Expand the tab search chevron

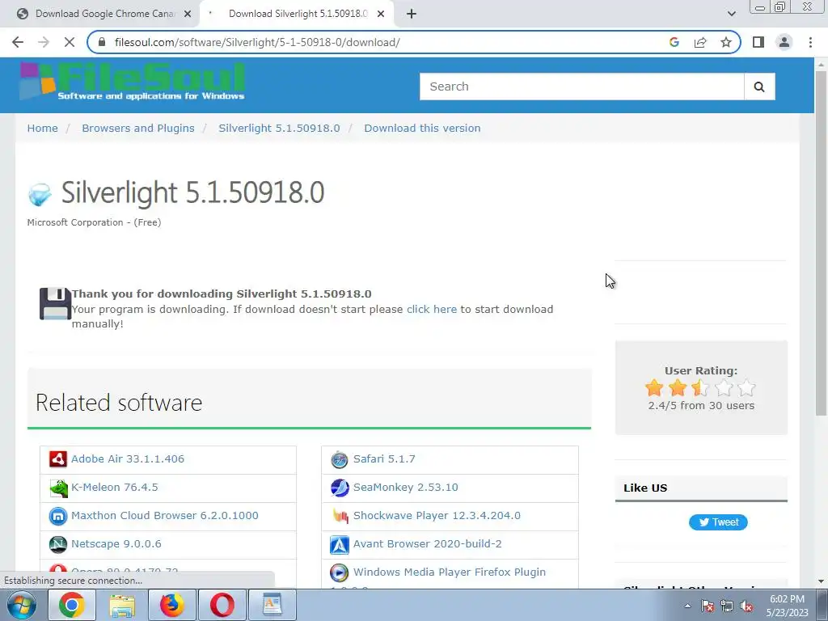click(731, 14)
